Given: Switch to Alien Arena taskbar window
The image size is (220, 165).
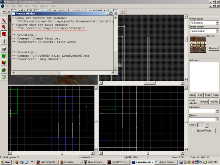Looking at the screenshot, I should [x=95, y=162].
